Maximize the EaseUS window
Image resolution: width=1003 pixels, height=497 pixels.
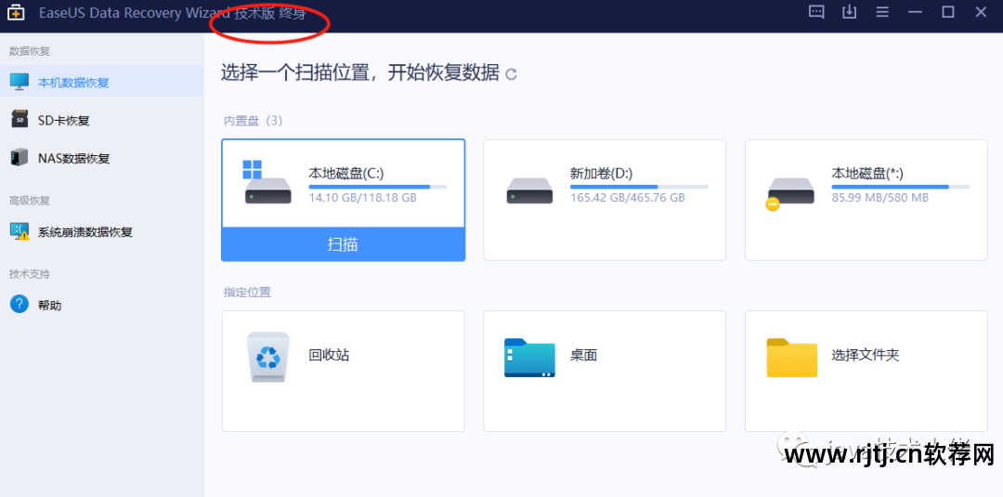(948, 12)
